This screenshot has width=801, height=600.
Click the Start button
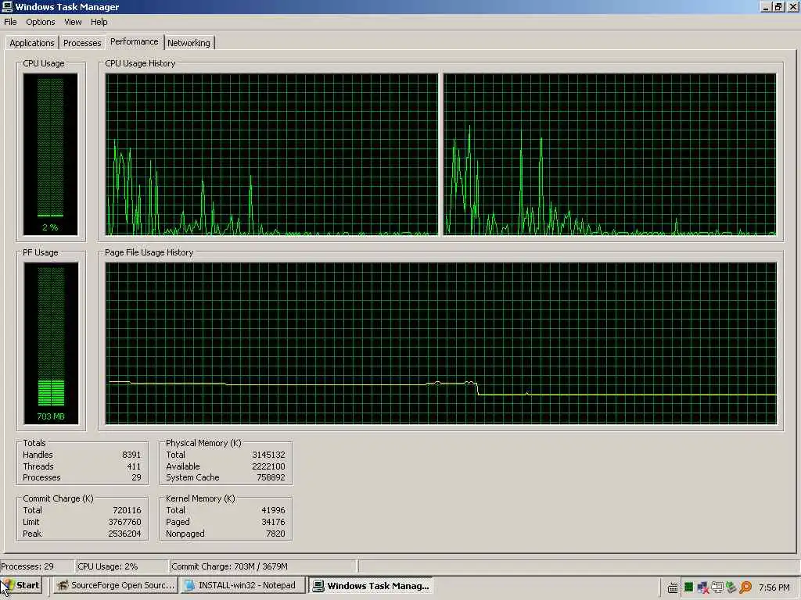click(21, 585)
